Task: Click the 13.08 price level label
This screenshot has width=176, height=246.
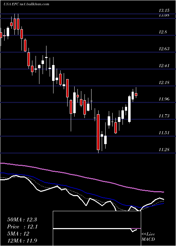Action: click(x=164, y=15)
